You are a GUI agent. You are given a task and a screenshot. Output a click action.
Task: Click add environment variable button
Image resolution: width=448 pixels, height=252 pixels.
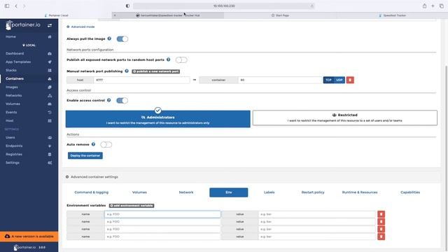[x=132, y=206]
